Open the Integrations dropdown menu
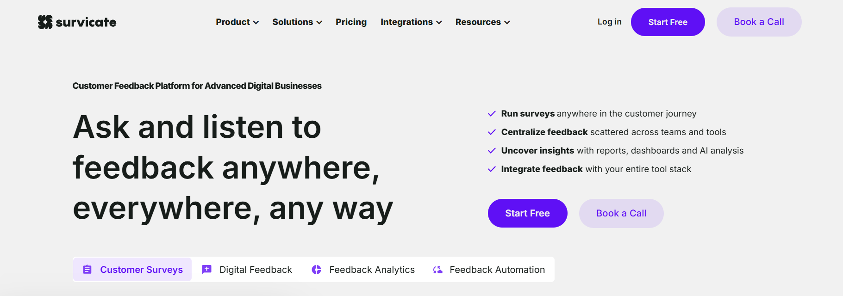The image size is (843, 296). click(411, 22)
